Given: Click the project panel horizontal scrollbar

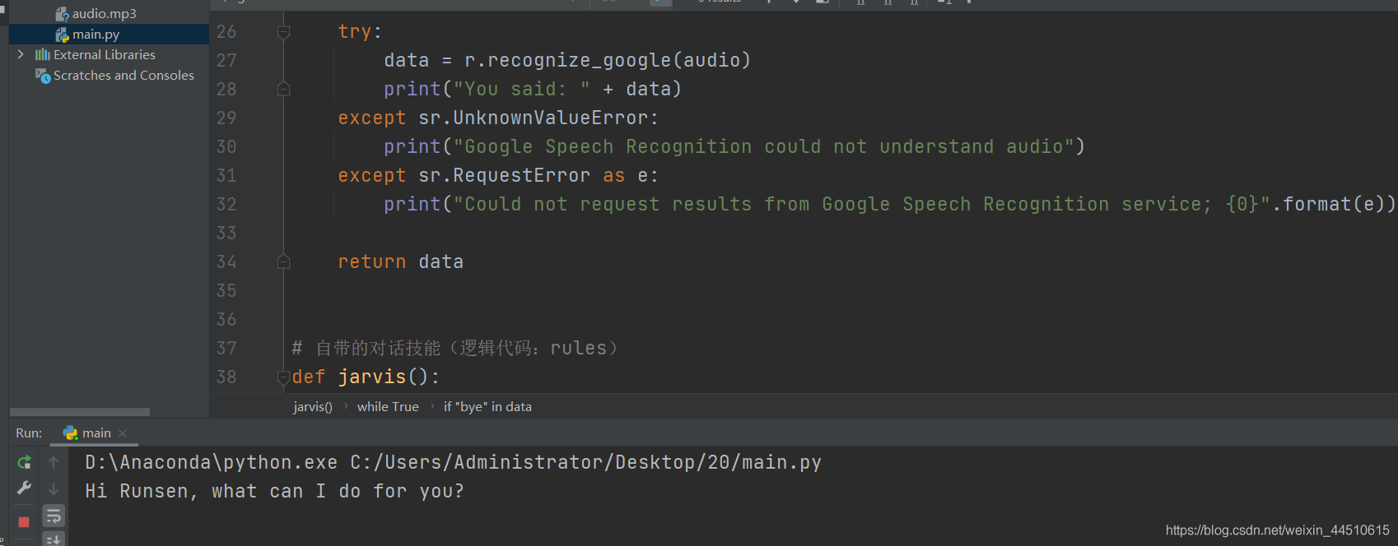Looking at the screenshot, I should click(x=80, y=412).
